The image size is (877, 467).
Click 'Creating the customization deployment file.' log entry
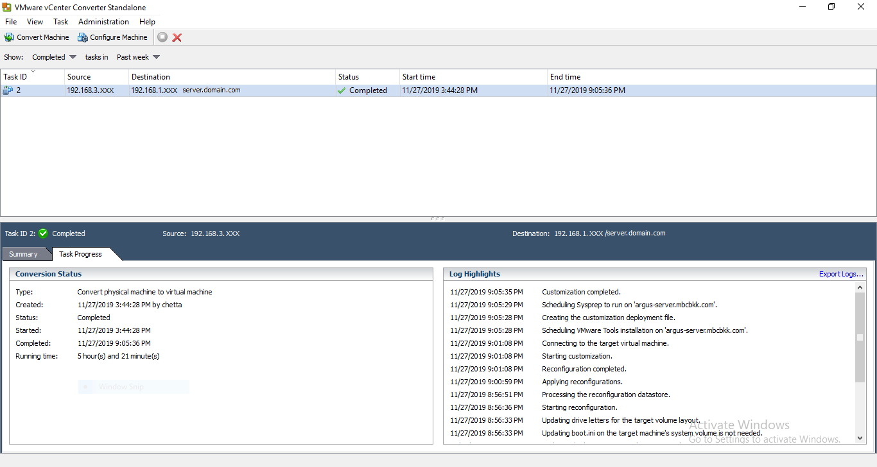click(x=609, y=318)
